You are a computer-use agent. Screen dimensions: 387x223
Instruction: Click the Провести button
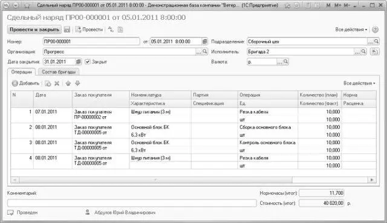pos(89,30)
